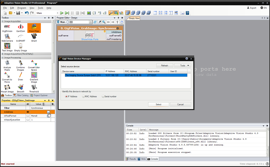Switch to the Filter Catalog tab

pos(21,95)
